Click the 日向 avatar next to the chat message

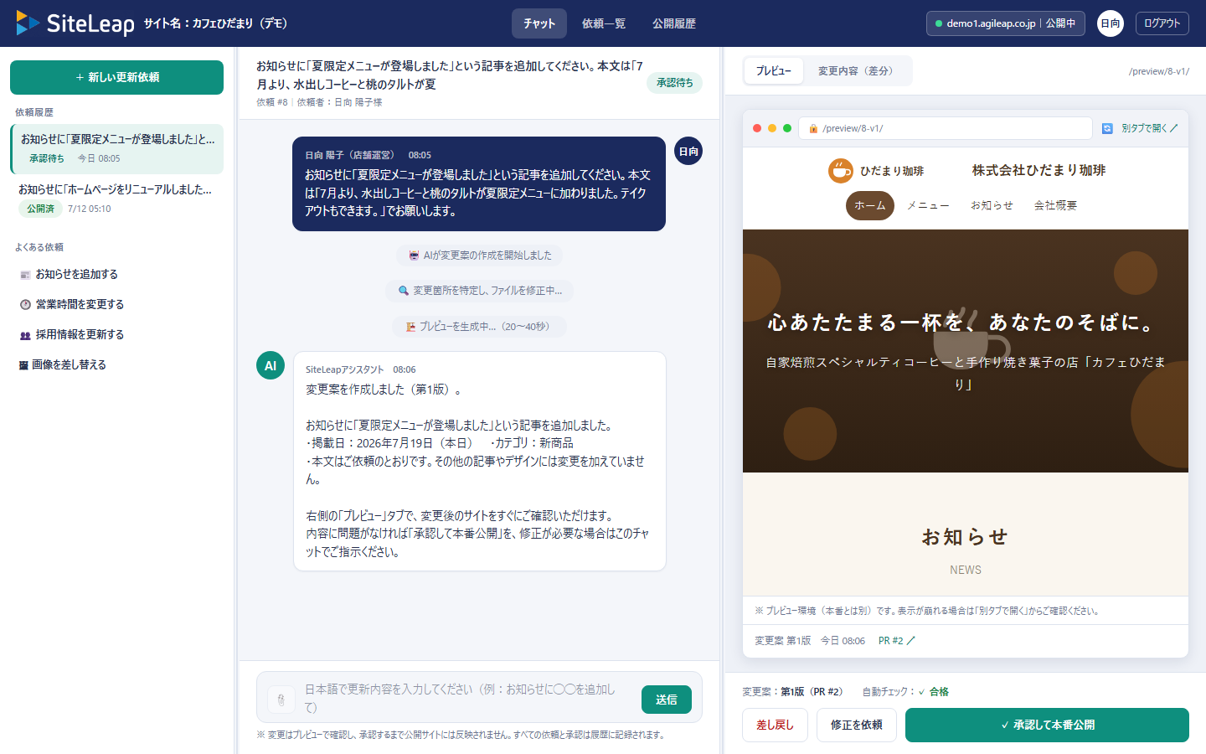[x=688, y=151]
